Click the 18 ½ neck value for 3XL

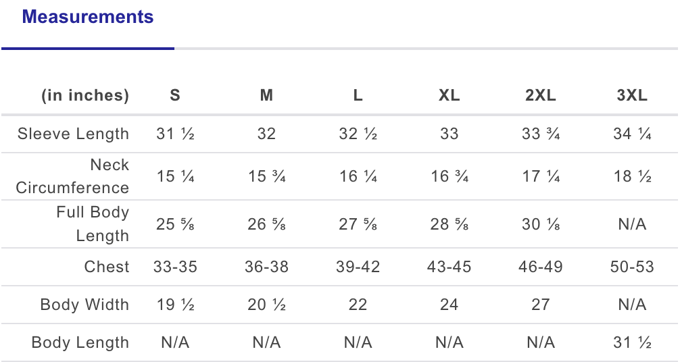coord(632,176)
